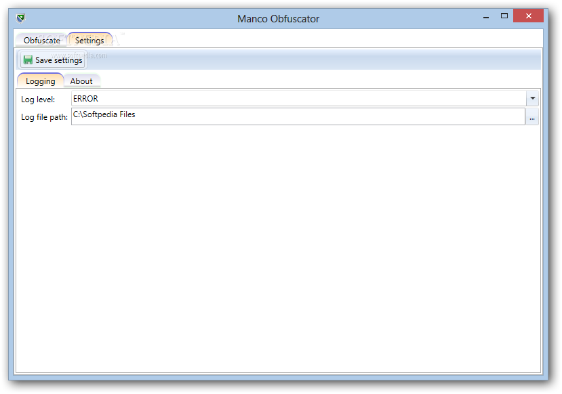Select the Settings tab
This screenshot has height=394, width=562.
[x=89, y=41]
